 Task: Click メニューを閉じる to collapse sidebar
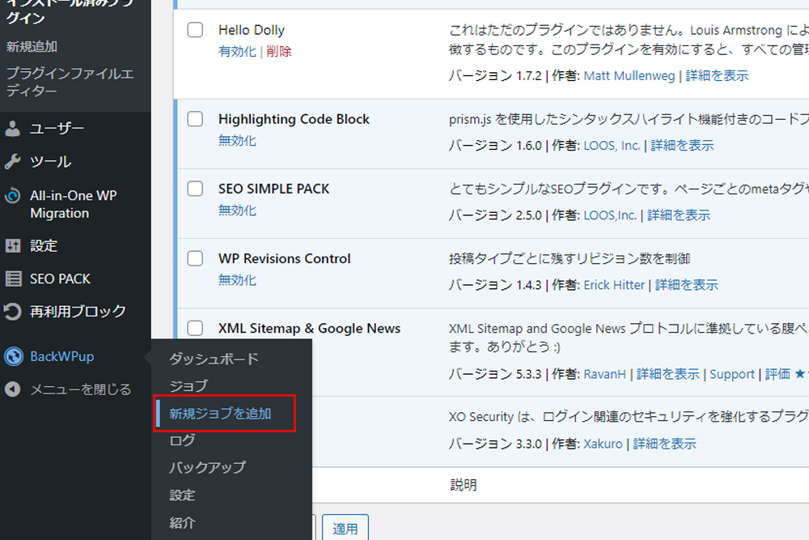coord(81,389)
